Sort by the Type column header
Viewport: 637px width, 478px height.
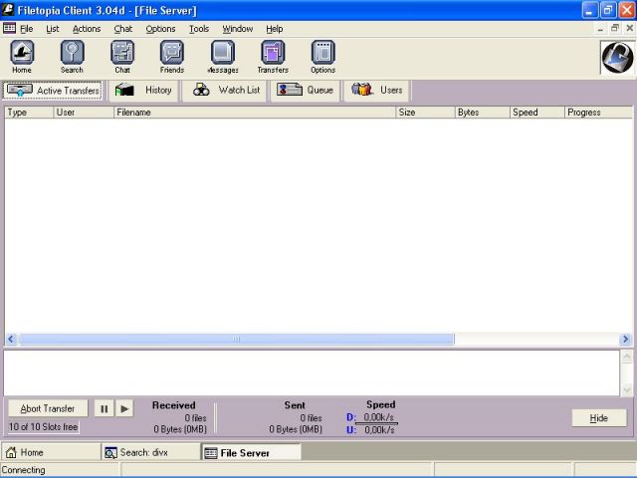point(29,113)
